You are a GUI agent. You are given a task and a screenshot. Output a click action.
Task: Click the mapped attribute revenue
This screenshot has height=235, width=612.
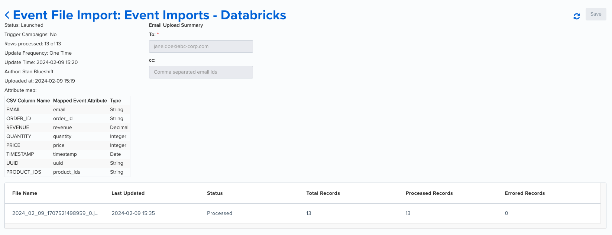click(62, 128)
